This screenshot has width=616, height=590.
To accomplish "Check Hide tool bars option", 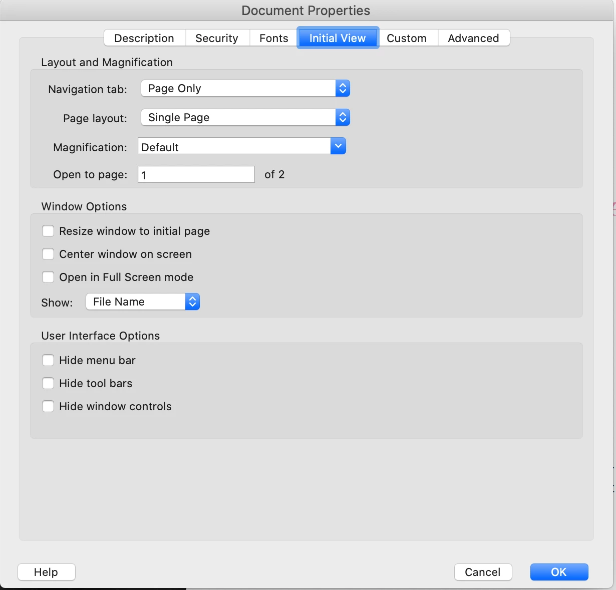I will tap(48, 383).
